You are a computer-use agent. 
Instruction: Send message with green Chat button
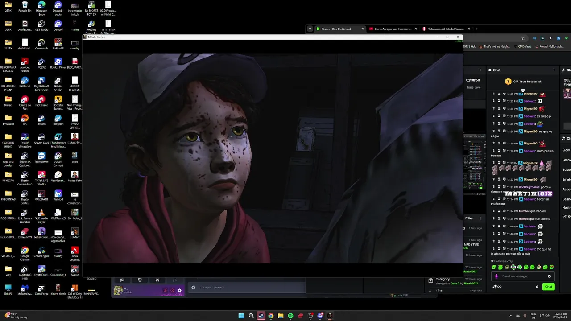point(548,287)
